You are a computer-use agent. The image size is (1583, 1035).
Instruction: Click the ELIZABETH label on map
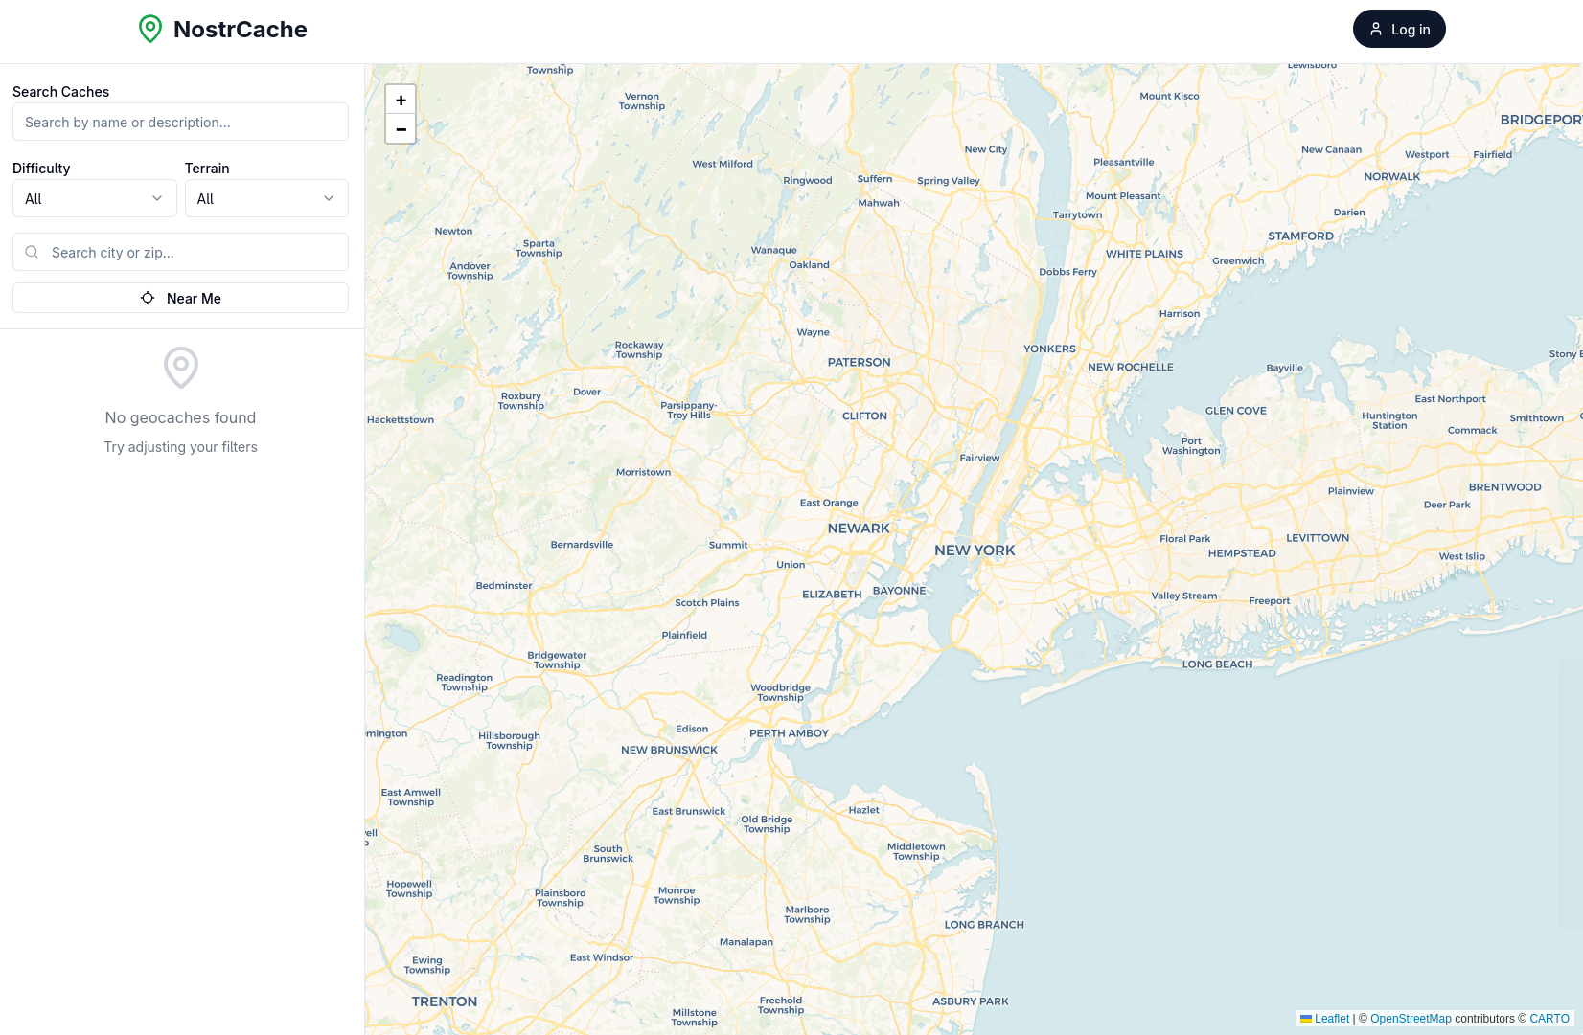832,595
